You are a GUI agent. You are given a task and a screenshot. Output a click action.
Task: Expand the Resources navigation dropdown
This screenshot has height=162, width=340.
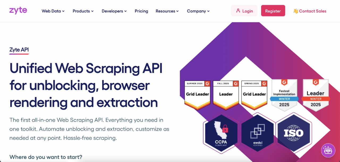[x=167, y=11]
